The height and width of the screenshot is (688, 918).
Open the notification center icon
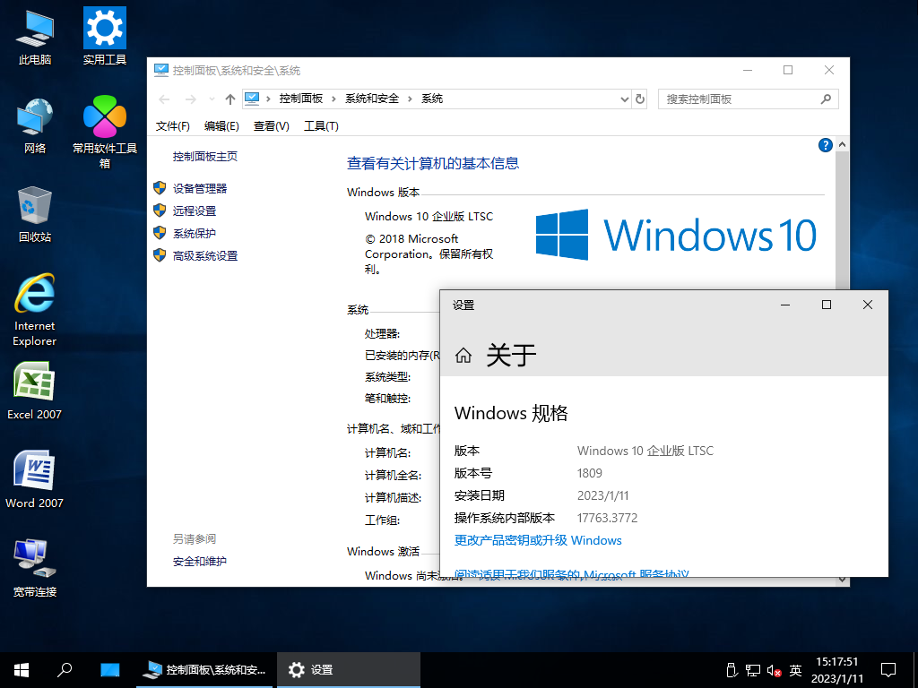click(888, 670)
